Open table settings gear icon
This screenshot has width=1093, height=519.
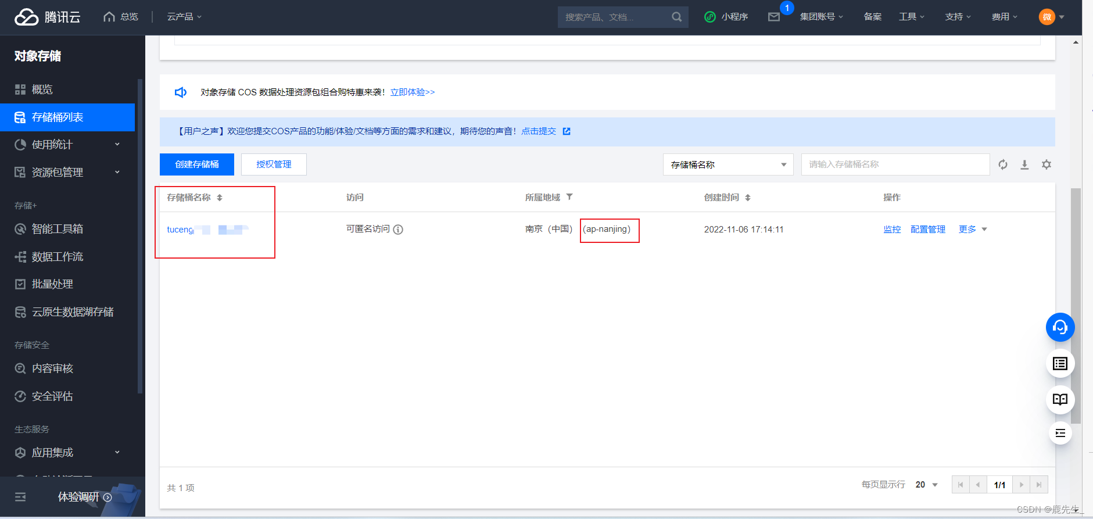(x=1047, y=164)
